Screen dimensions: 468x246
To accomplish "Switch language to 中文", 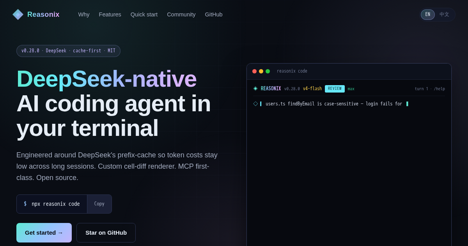I will pos(444,14).
